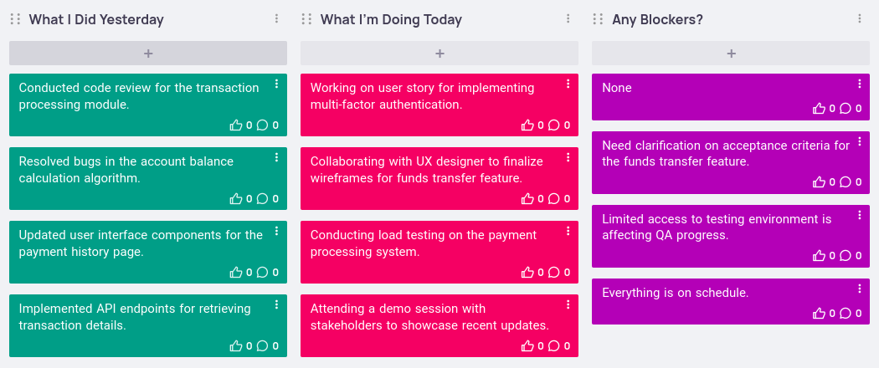The width and height of the screenshot is (879, 368).
Task: Like the 'Implemented API endpoints' card
Action: click(x=236, y=346)
